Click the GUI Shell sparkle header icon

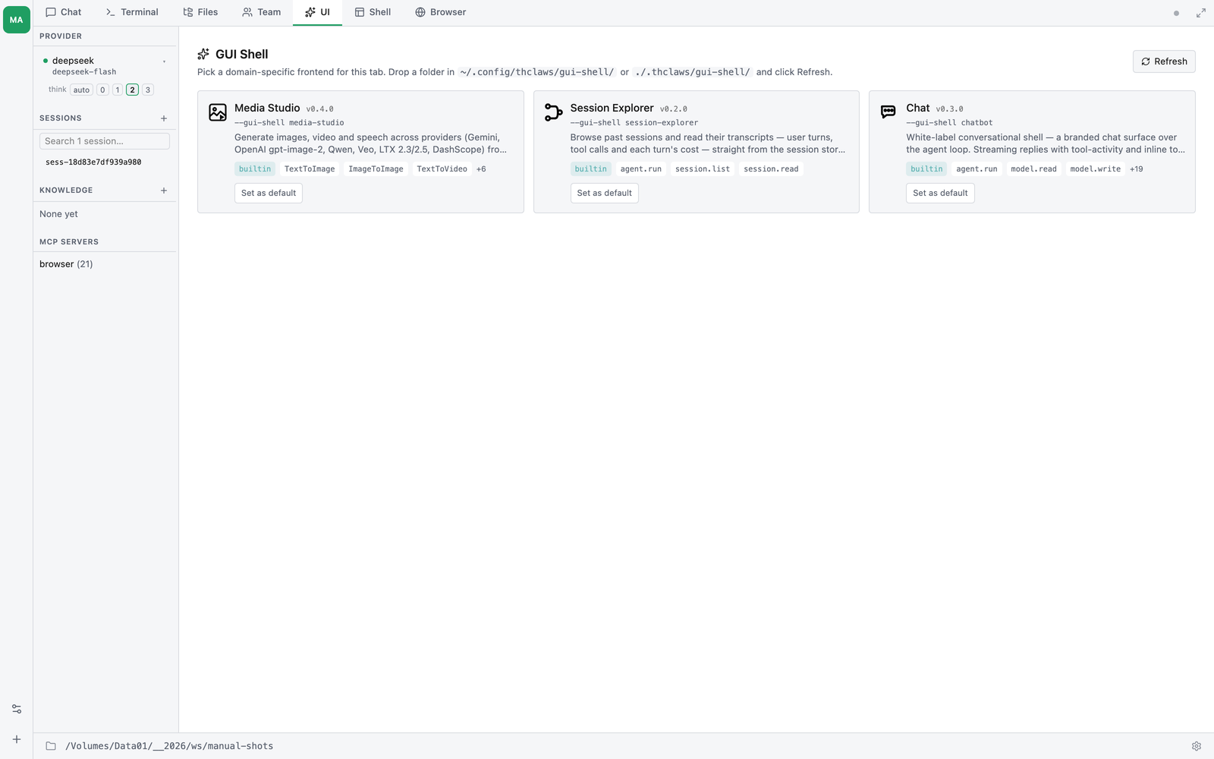203,54
